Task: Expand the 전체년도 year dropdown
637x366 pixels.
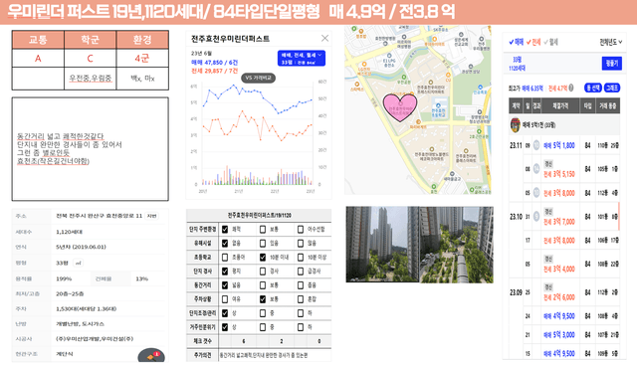Action: (x=610, y=42)
